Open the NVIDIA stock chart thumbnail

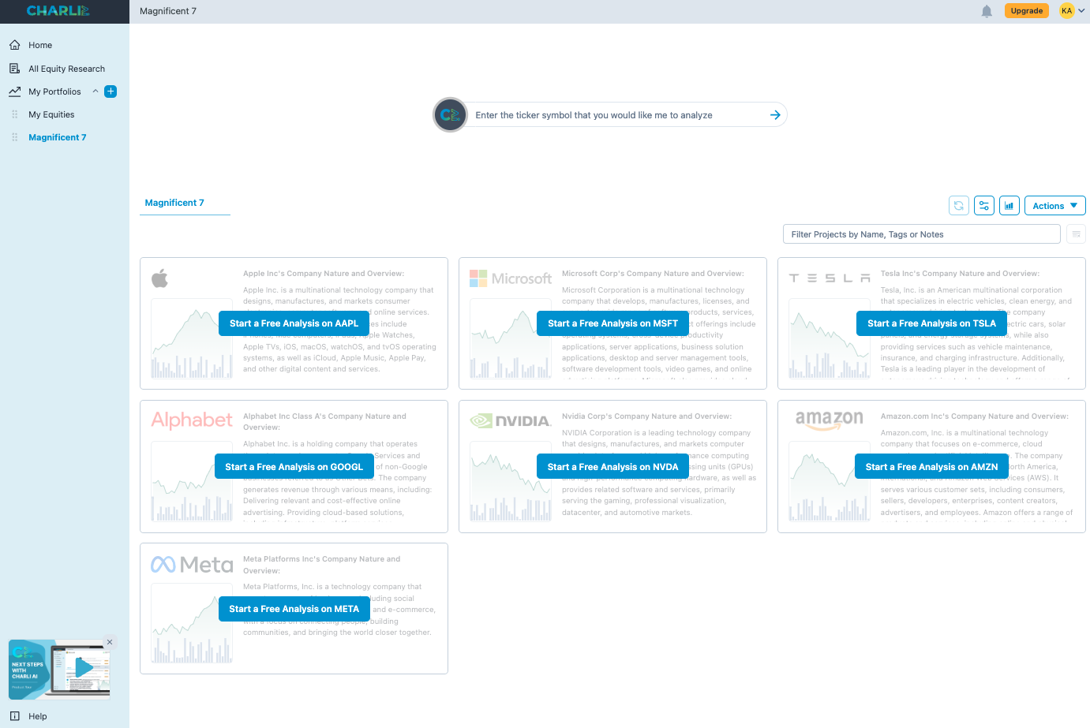511,482
